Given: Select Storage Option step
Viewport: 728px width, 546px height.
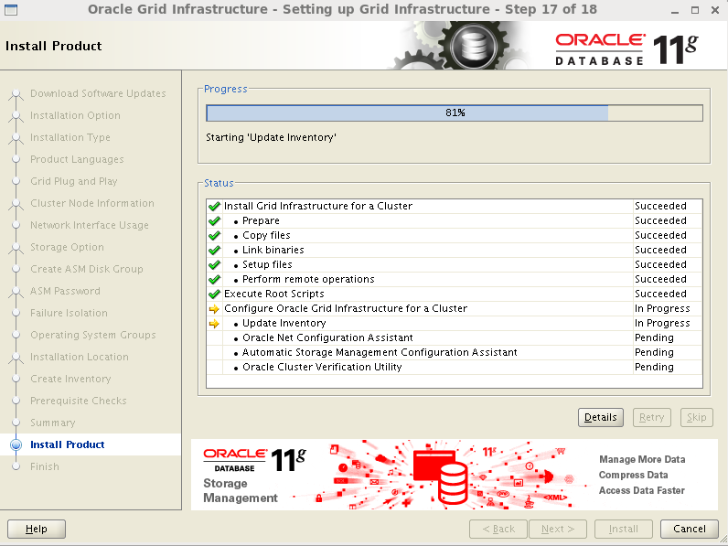Looking at the screenshot, I should coord(67,247).
